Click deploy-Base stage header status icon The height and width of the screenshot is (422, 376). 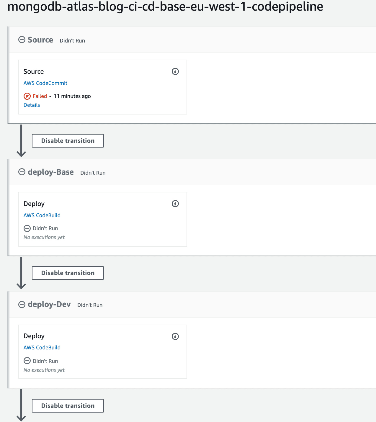coord(22,172)
